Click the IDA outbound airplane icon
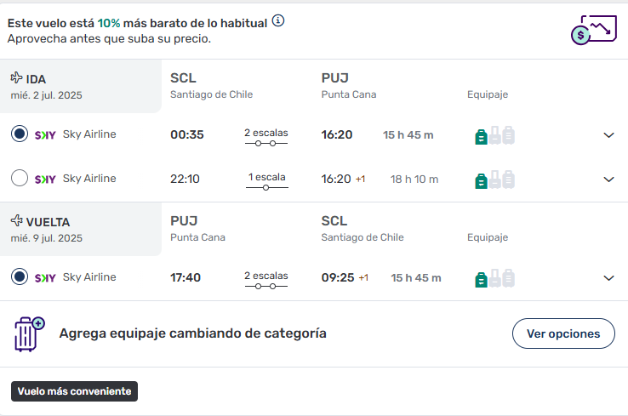The height and width of the screenshot is (416, 628). point(16,77)
